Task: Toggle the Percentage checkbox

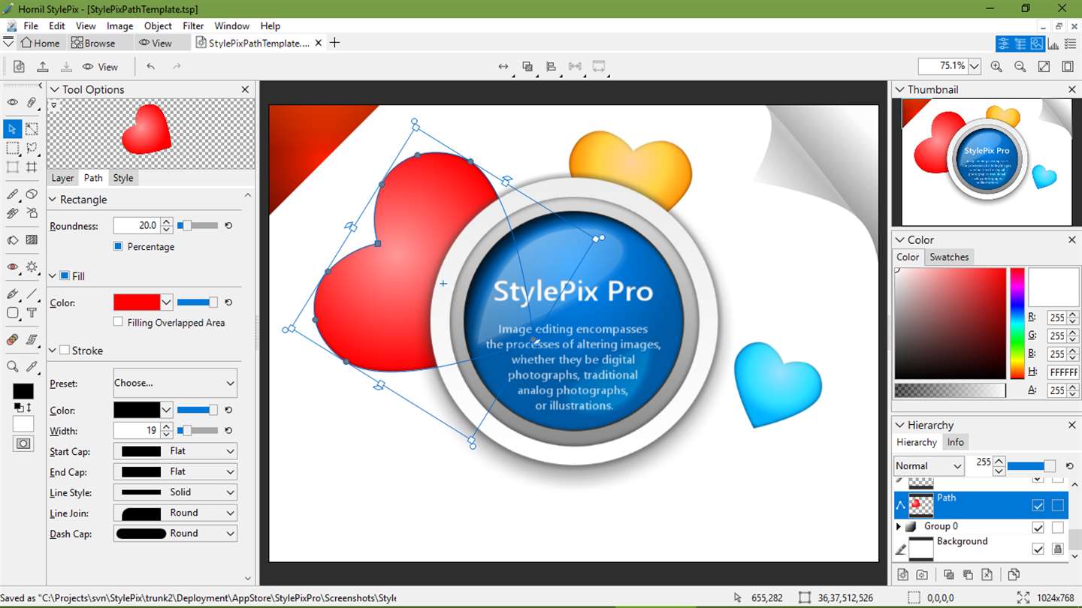Action: [x=118, y=246]
